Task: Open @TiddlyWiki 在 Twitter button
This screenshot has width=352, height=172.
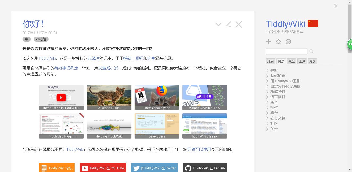Action: 154,167
